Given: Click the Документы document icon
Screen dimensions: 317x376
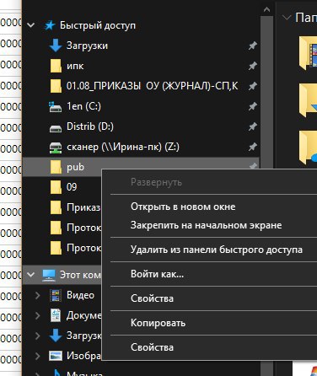Looking at the screenshot, I should click(56, 315).
